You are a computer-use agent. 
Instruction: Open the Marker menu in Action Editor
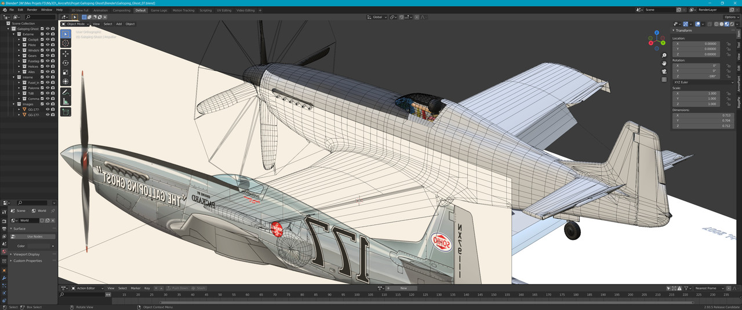[136, 288]
